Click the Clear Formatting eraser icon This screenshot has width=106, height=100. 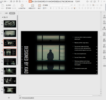point(72,8)
